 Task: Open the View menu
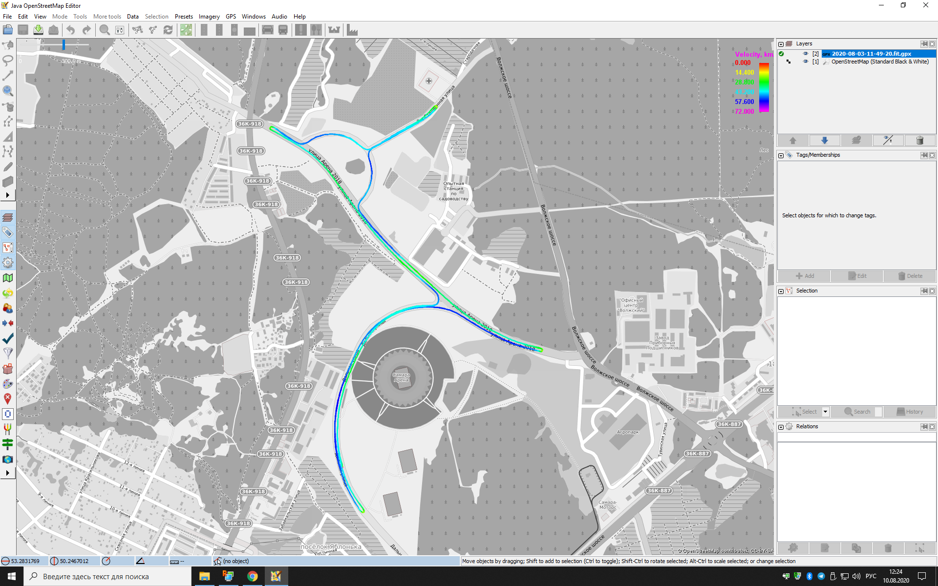(x=40, y=17)
